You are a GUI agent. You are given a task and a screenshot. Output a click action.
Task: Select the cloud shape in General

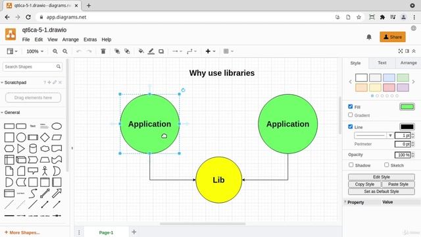click(45, 149)
